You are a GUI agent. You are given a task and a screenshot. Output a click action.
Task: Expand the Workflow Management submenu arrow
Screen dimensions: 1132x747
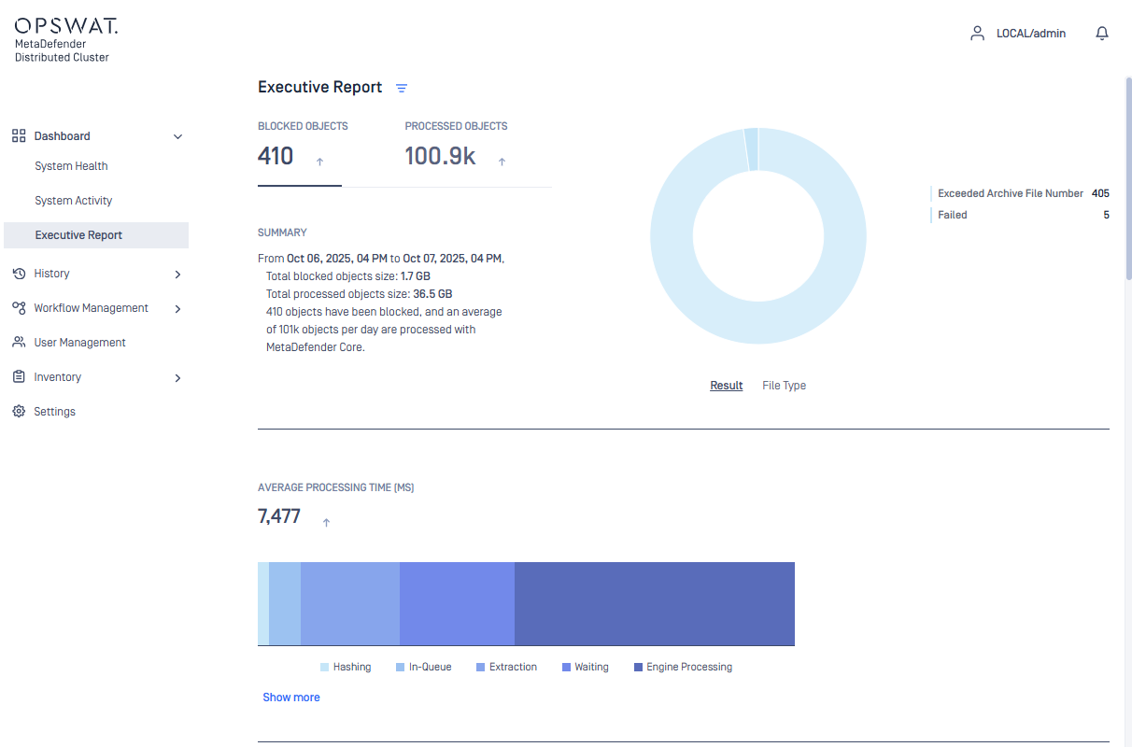coord(177,309)
